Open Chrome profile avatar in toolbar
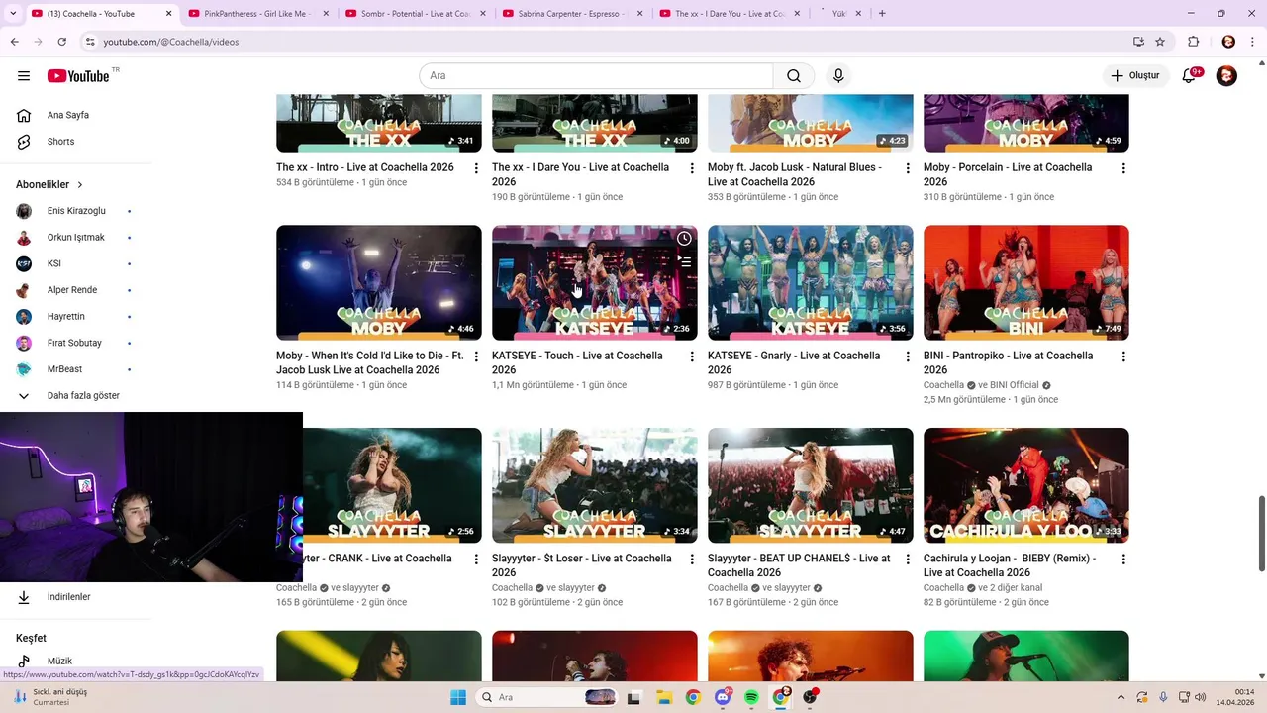The height and width of the screenshot is (713, 1267). coord(1228,42)
